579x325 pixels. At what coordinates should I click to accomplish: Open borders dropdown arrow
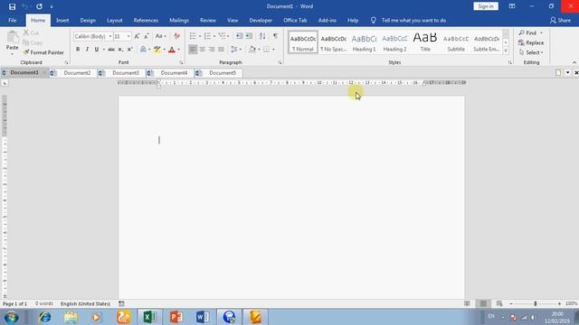pos(273,50)
